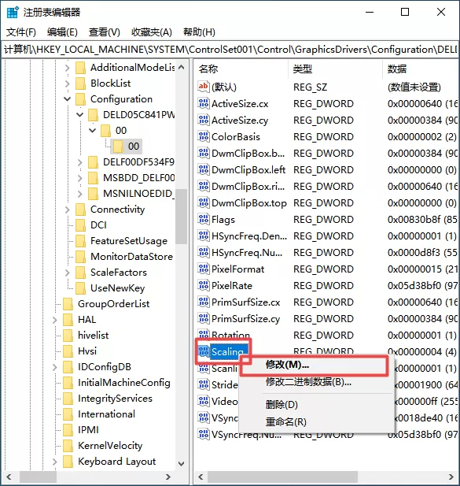Choose 删除(D) from context menu

(317, 405)
